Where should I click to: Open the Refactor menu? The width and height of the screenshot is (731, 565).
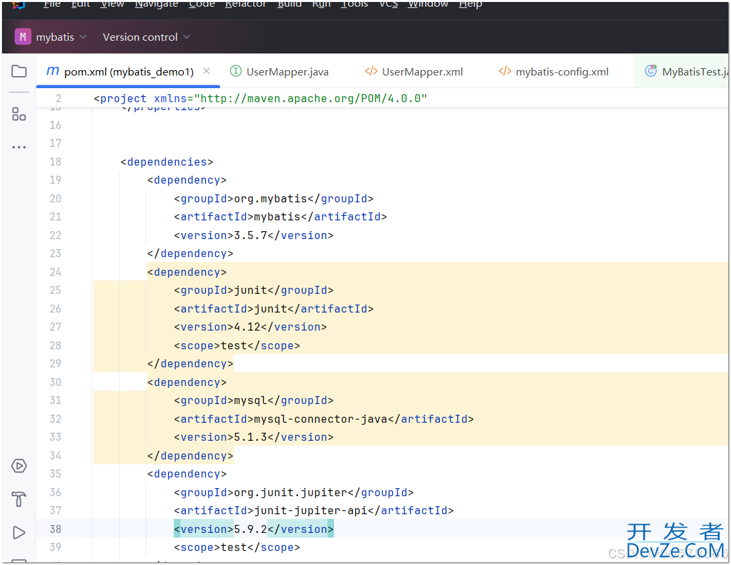(247, 4)
